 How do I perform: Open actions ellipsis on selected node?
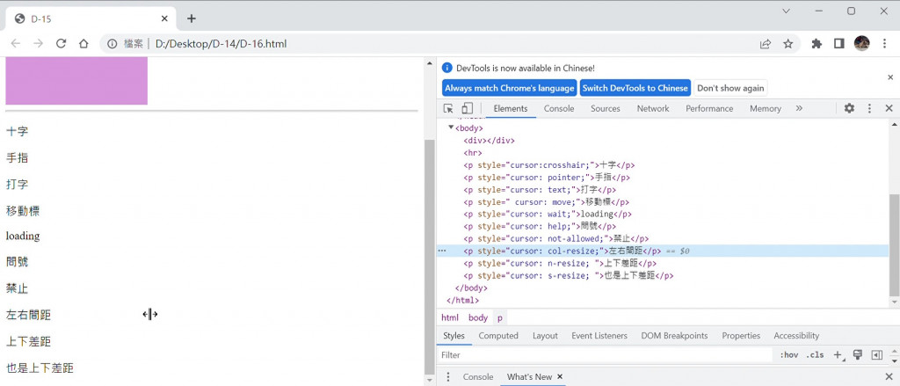coord(442,251)
